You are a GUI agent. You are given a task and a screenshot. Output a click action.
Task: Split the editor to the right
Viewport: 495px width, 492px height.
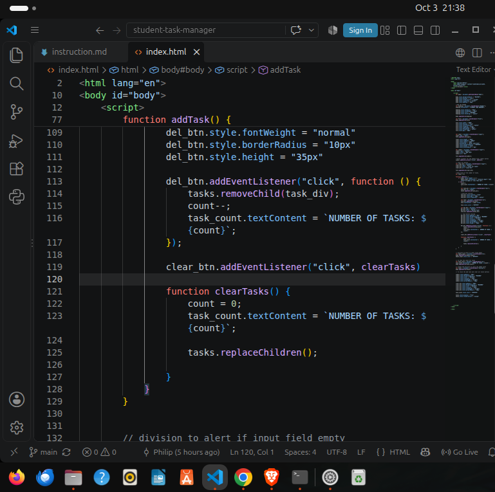pos(477,53)
